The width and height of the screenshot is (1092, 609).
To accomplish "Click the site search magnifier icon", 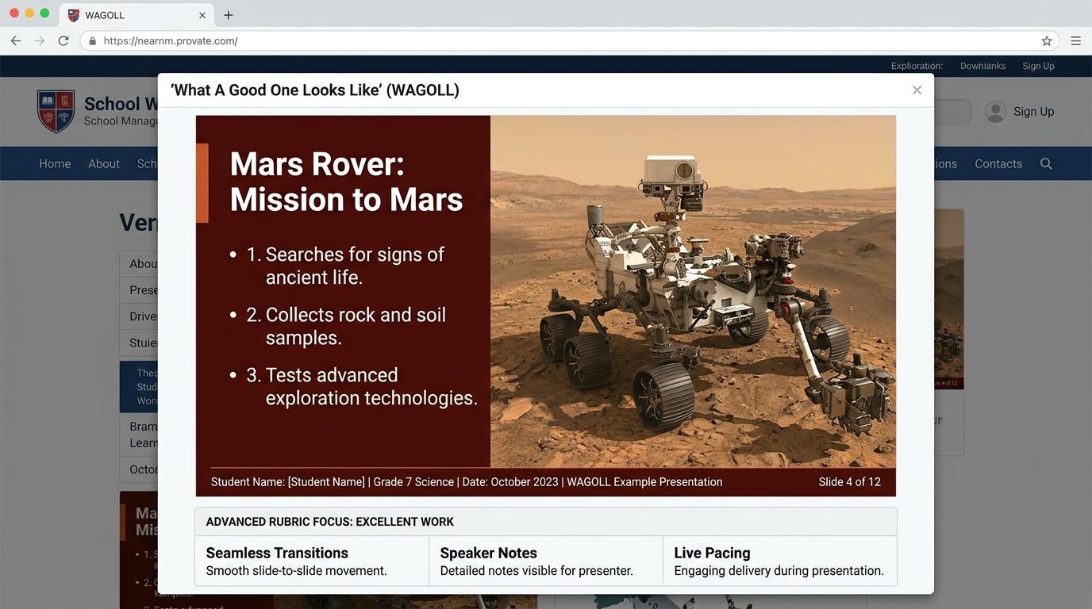I will [1046, 163].
